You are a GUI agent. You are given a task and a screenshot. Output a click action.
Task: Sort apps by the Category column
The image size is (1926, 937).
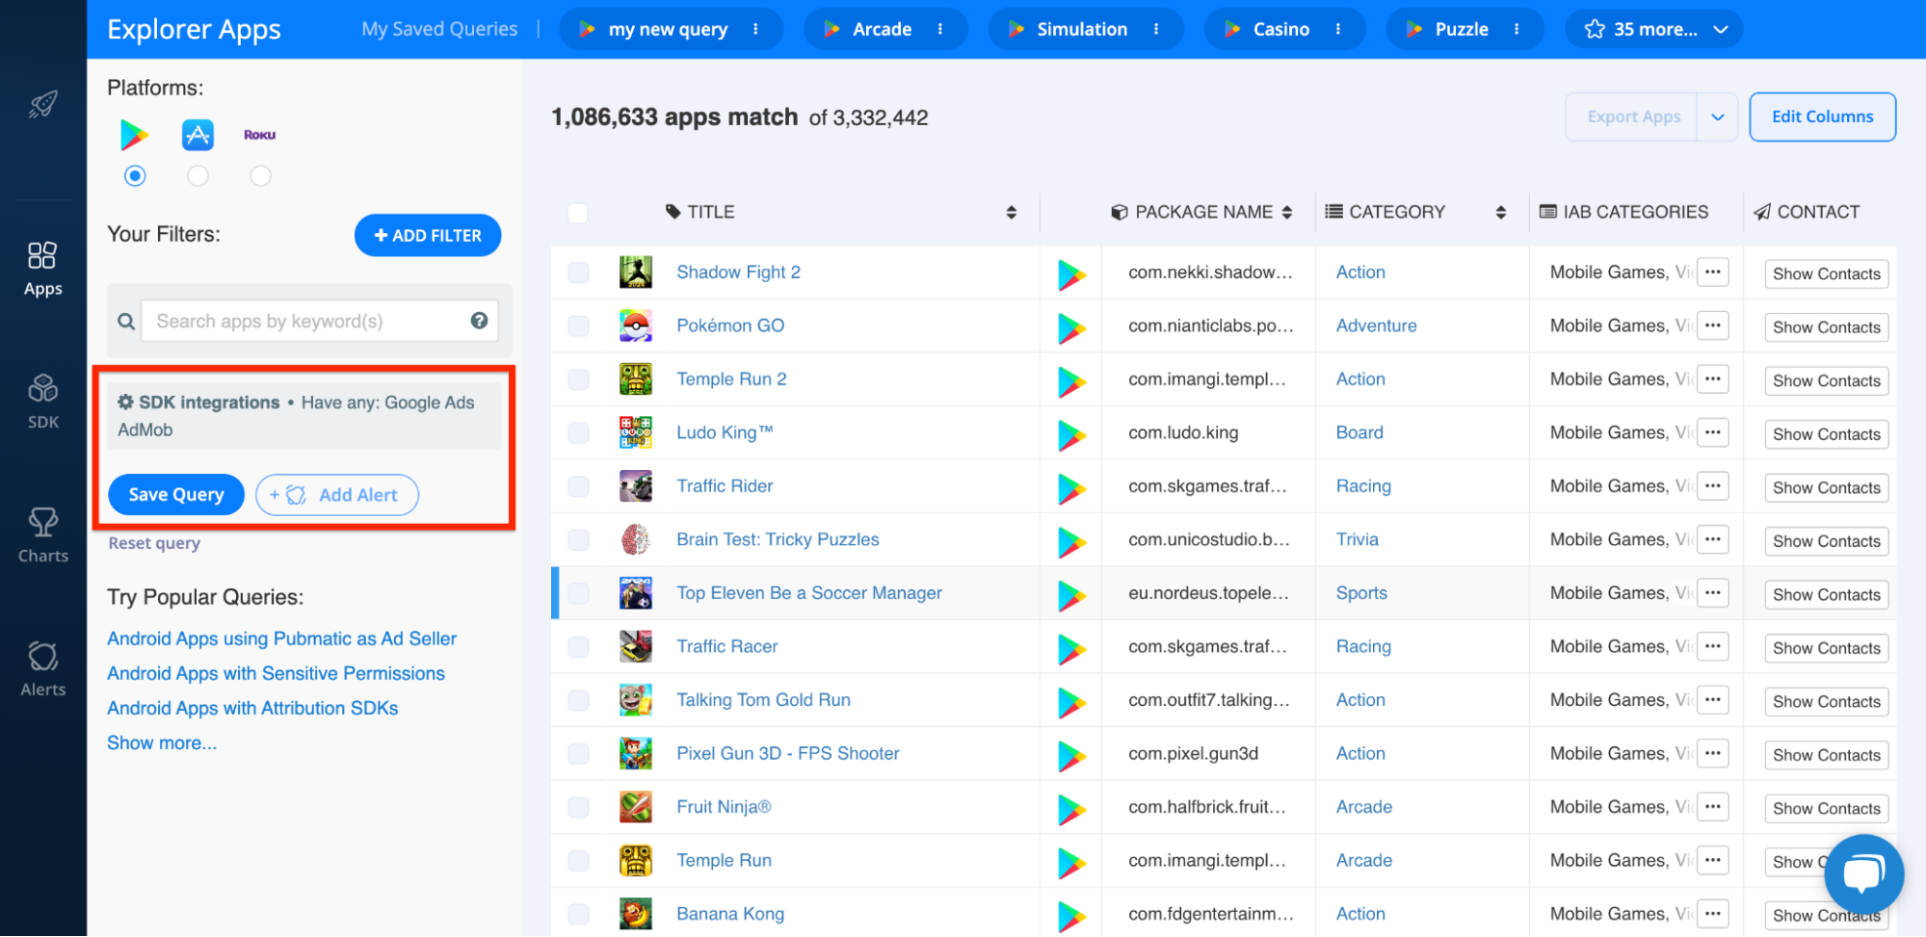click(x=1500, y=212)
